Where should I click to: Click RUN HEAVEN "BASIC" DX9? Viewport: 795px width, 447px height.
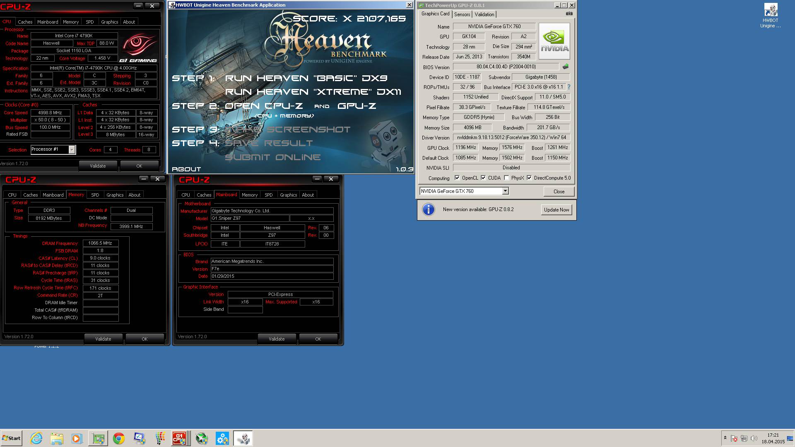click(306, 78)
